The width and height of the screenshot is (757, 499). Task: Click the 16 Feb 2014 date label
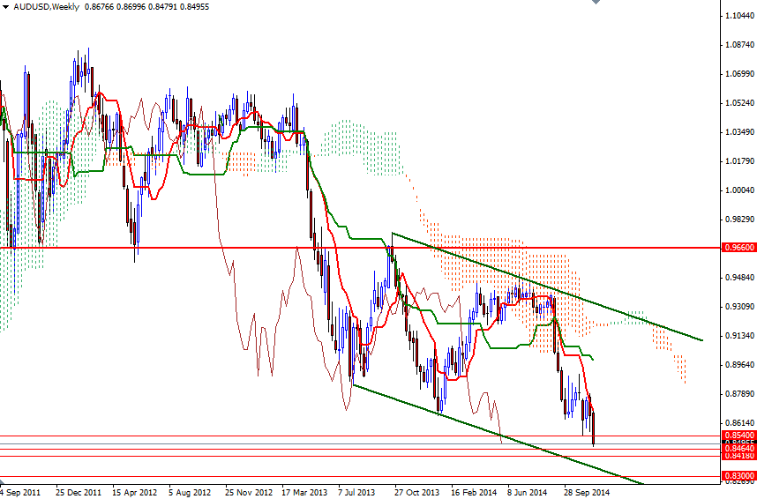474,493
